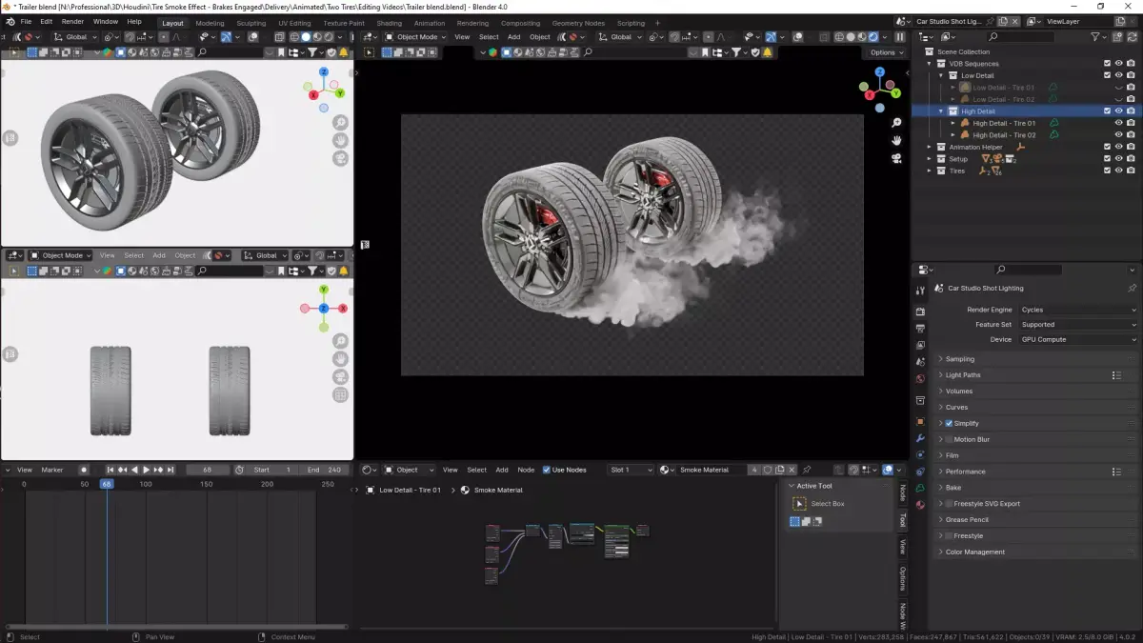This screenshot has height=643, width=1143.
Task: Open the Material properties tab icon
Action: (x=920, y=505)
